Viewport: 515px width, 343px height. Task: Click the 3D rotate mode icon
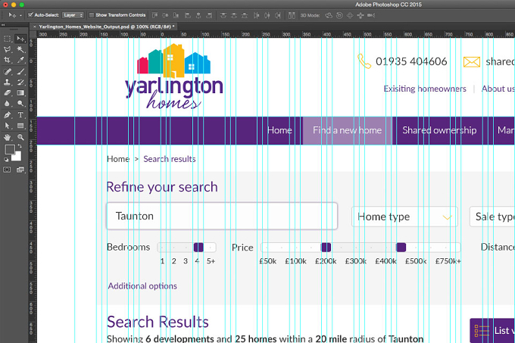point(329,15)
